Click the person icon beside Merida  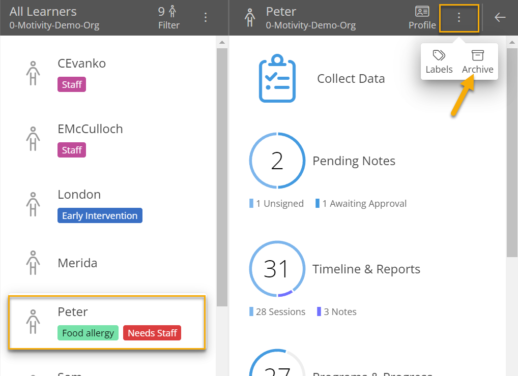(33, 263)
